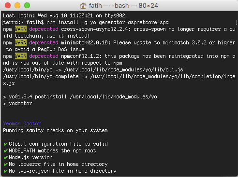Click the 'Last login' line at top
Screen dimensions: 238x177
click(x=64, y=15)
